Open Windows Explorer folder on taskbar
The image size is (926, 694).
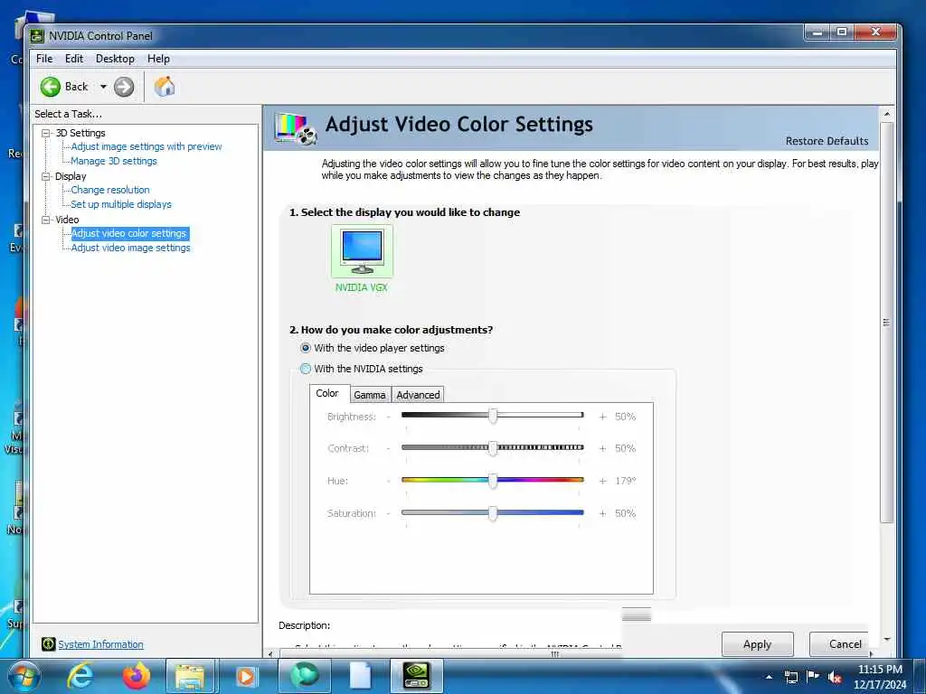tap(190, 676)
